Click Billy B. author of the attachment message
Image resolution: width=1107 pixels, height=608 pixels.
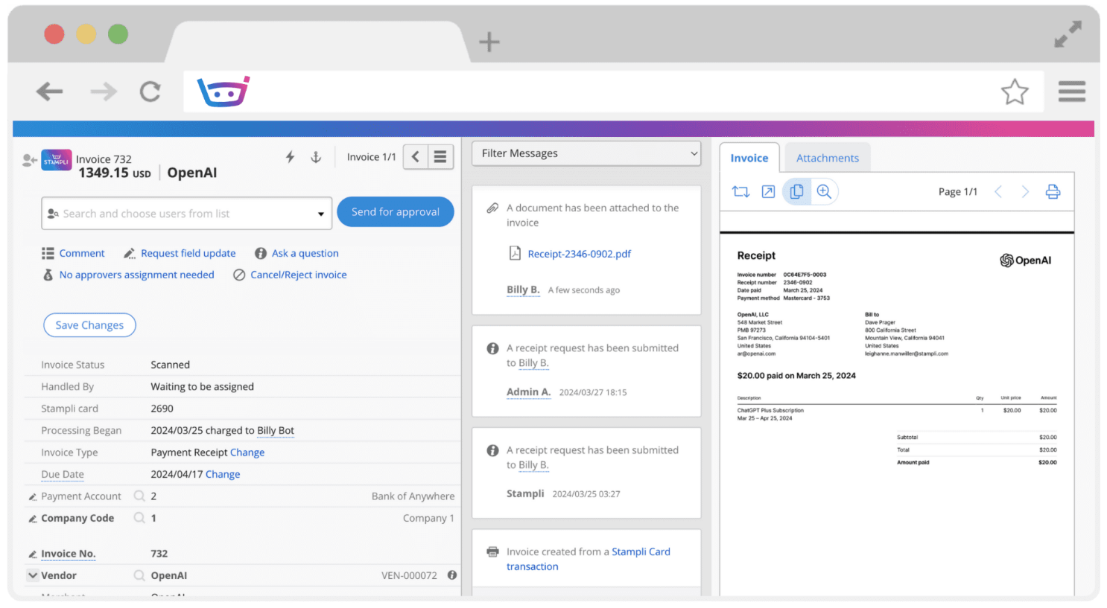[523, 289]
